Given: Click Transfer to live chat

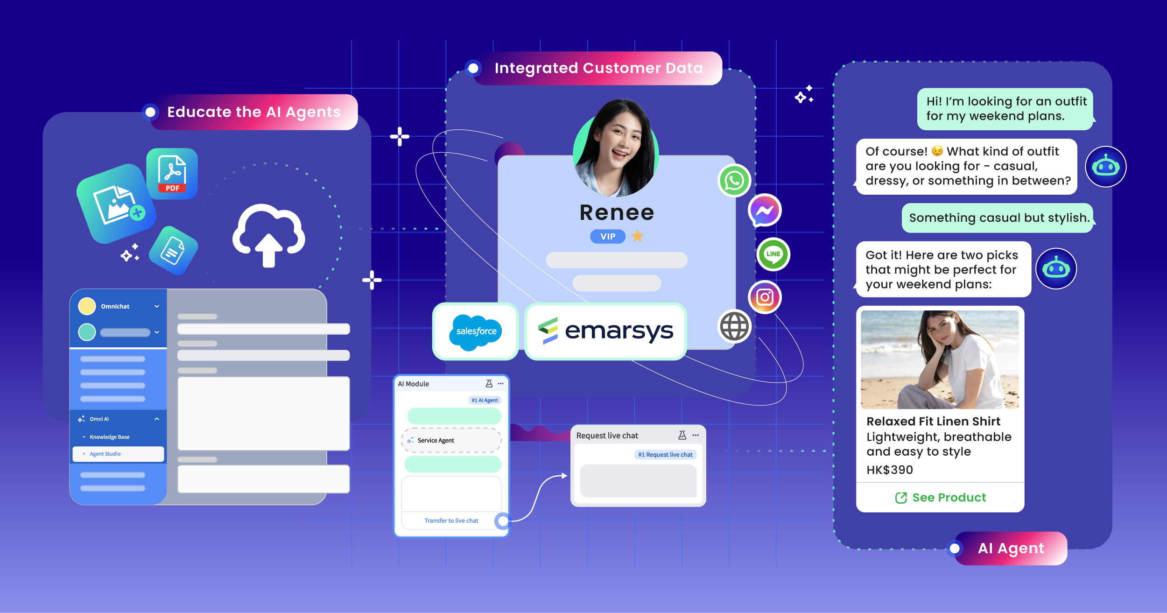Looking at the screenshot, I should point(451,521).
